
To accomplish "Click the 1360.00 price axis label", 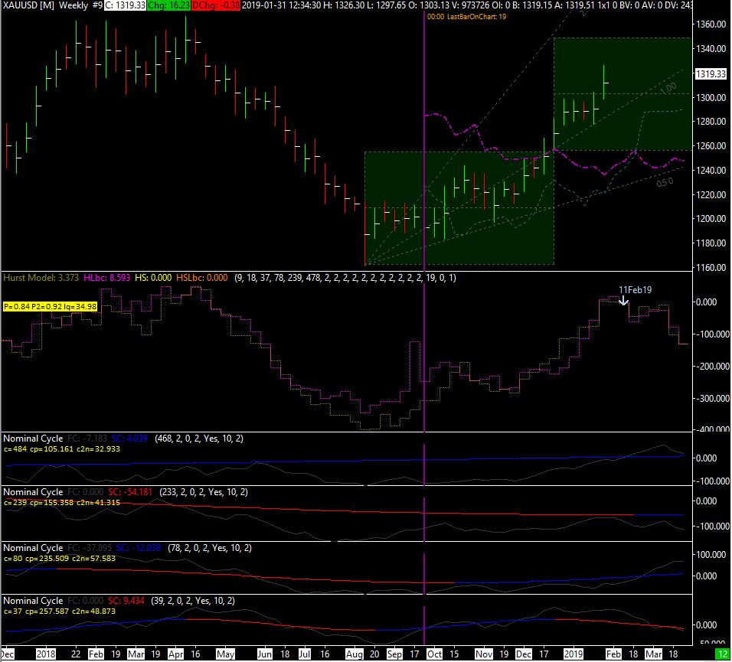I will [x=711, y=24].
